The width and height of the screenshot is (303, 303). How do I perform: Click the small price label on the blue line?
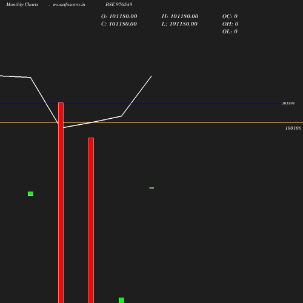[x=288, y=104]
